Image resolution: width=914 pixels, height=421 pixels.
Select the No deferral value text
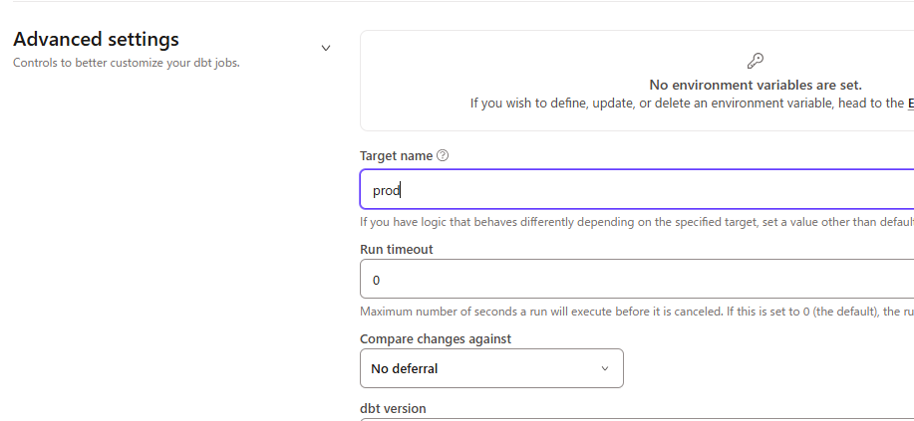coord(404,368)
